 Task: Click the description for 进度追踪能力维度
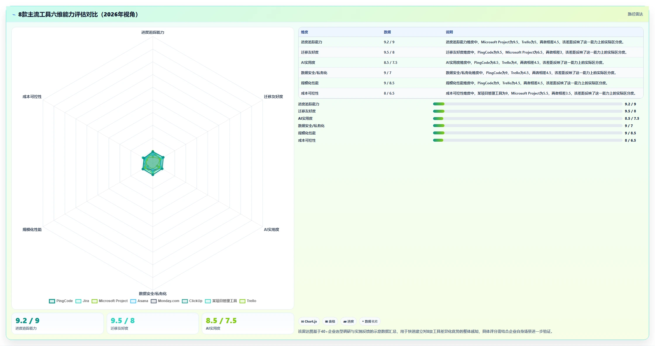pos(535,42)
